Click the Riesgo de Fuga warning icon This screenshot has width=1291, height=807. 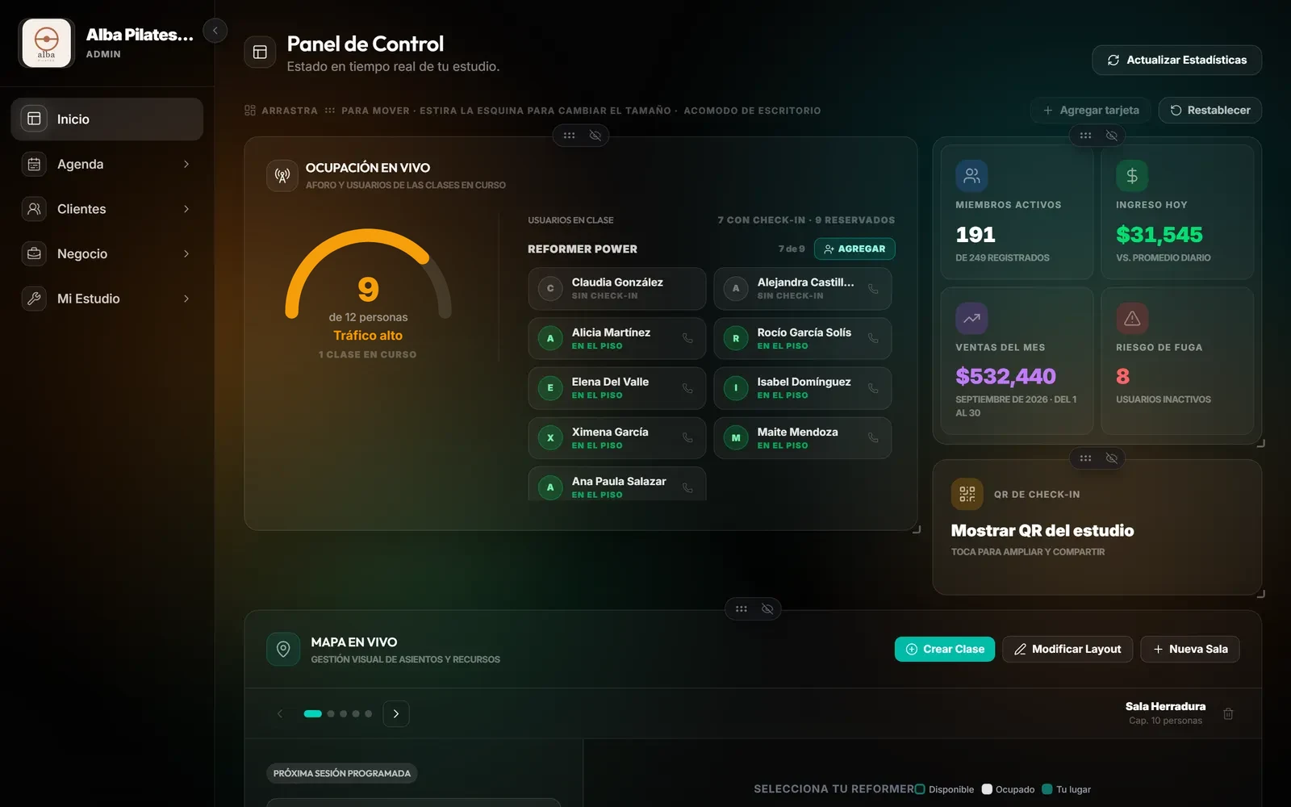coord(1132,318)
